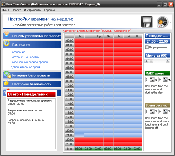Click the user control panel people icon

(x=7, y=35)
